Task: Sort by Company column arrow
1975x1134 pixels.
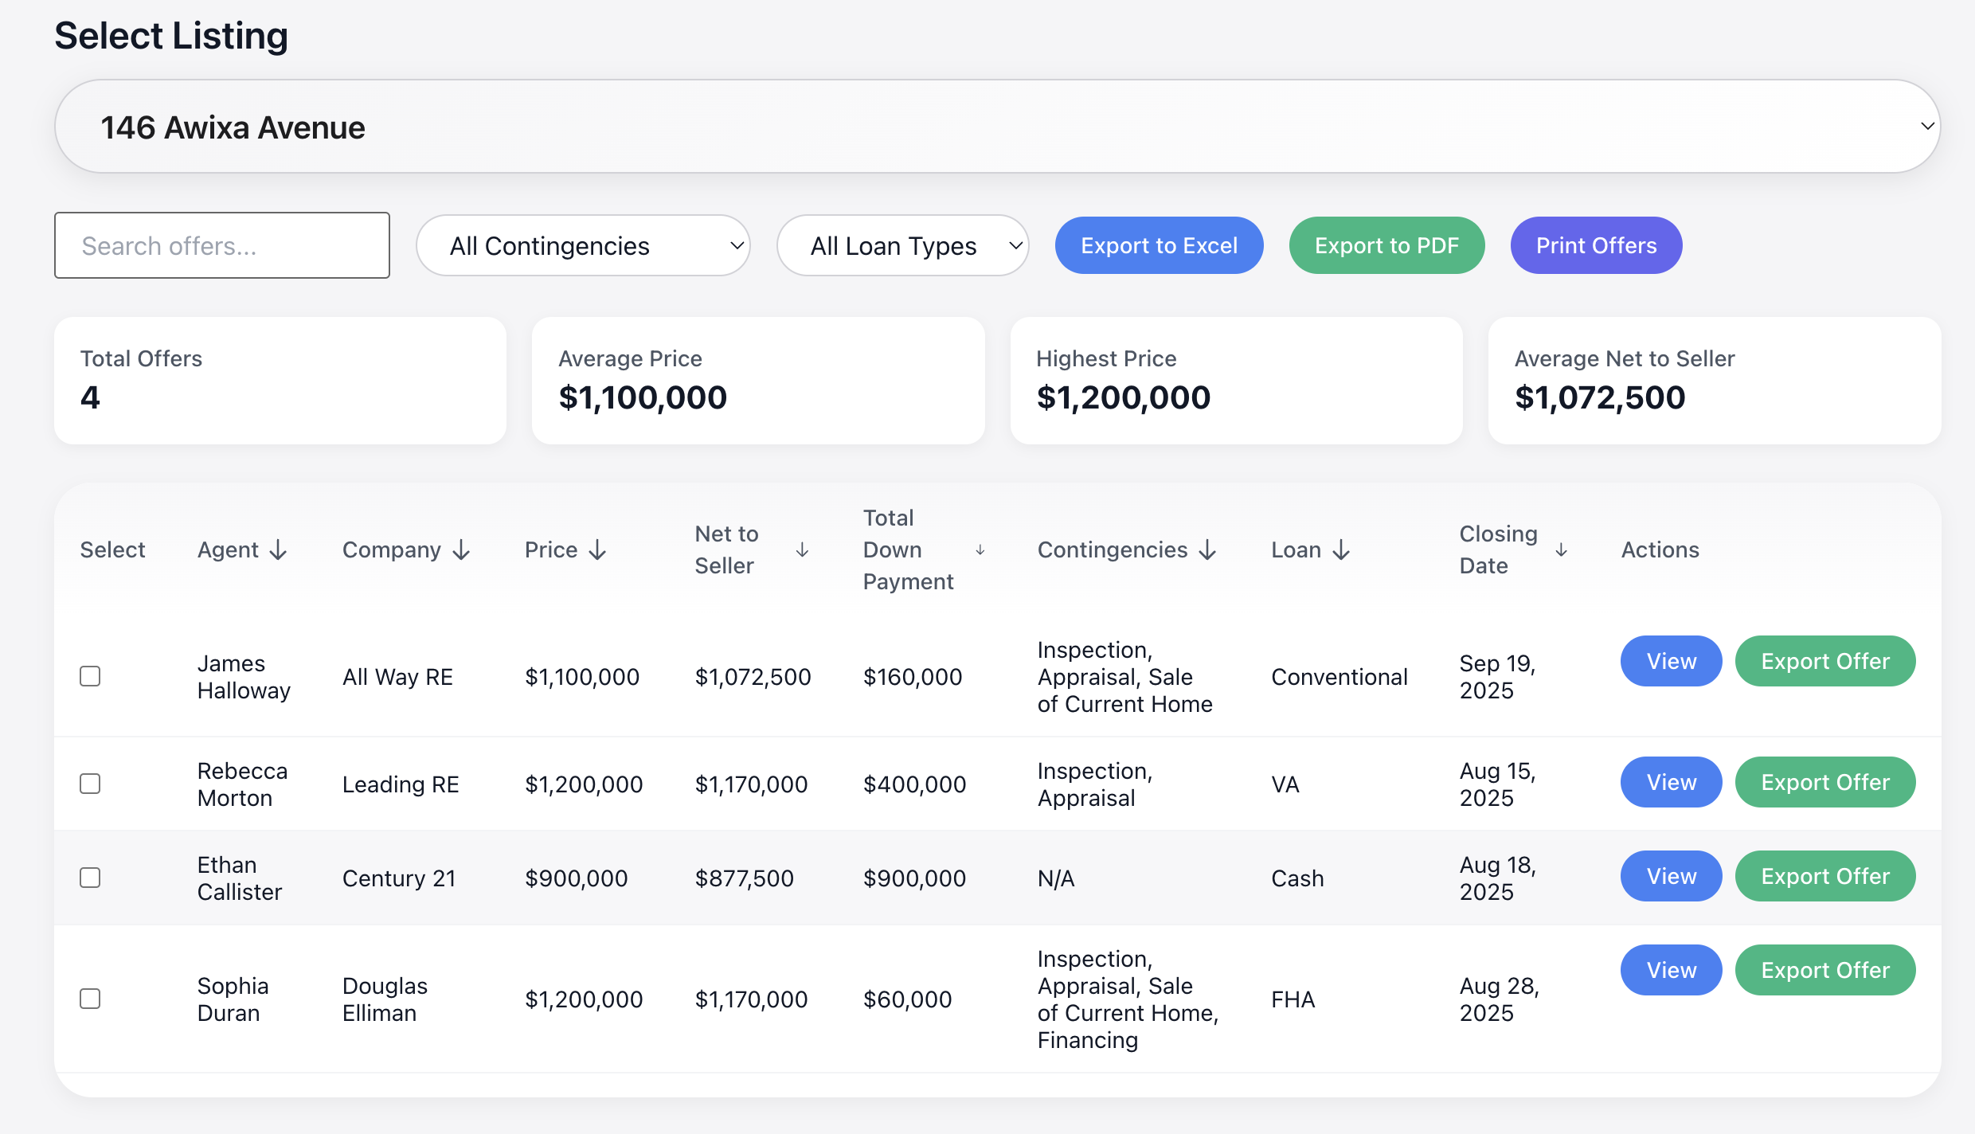Action: [461, 550]
